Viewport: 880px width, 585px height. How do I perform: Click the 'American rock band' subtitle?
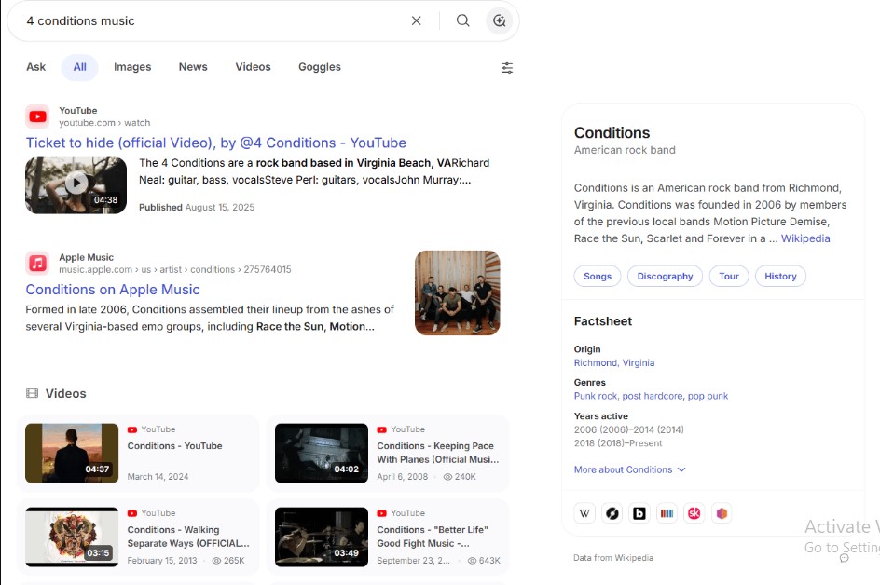click(x=625, y=150)
